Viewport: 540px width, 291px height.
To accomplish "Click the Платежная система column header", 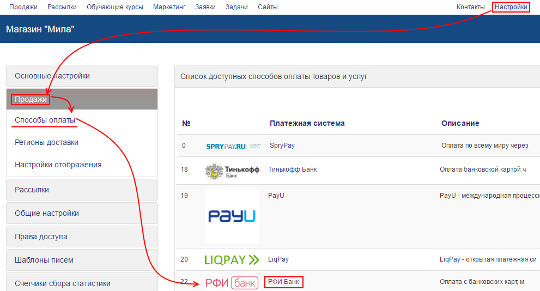I will coord(307,123).
